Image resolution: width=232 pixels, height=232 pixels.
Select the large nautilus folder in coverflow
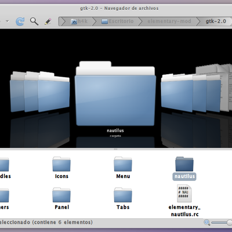[x=115, y=93]
